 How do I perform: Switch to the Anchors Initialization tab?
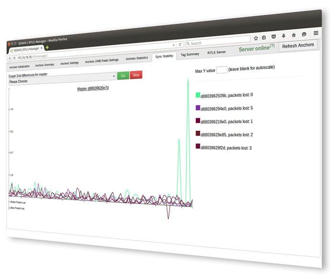point(20,67)
